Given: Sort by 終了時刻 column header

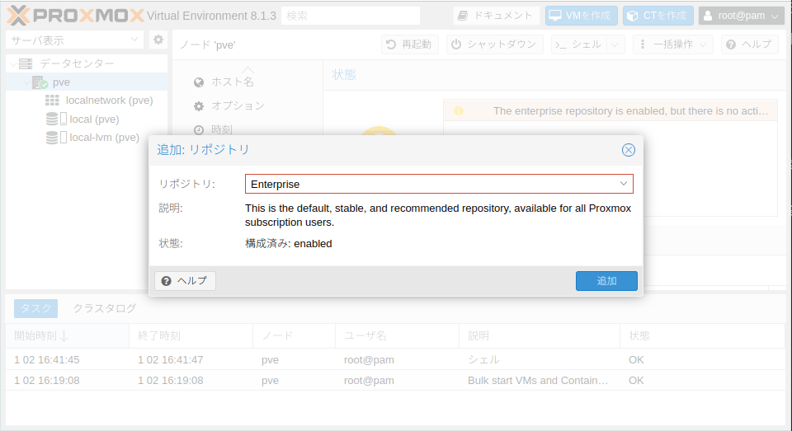Looking at the screenshot, I should (x=191, y=335).
